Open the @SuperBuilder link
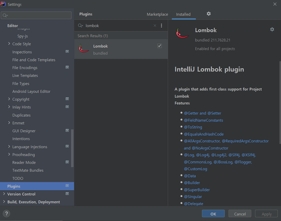Screen dimensions: 281x221 pos(197,190)
